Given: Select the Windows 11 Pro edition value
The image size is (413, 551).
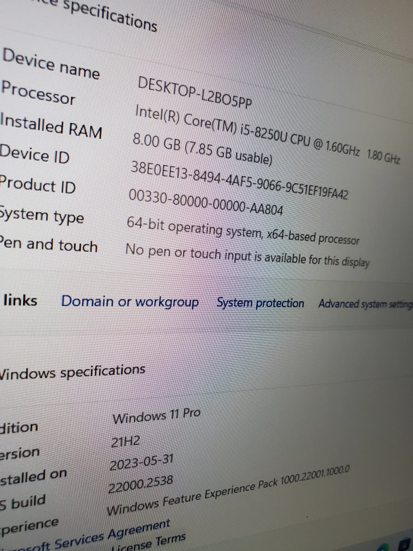Looking at the screenshot, I should [156, 416].
